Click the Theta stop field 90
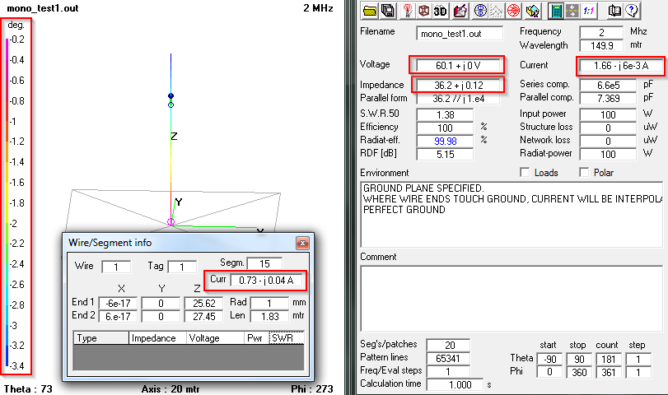 pyautogui.click(x=579, y=359)
